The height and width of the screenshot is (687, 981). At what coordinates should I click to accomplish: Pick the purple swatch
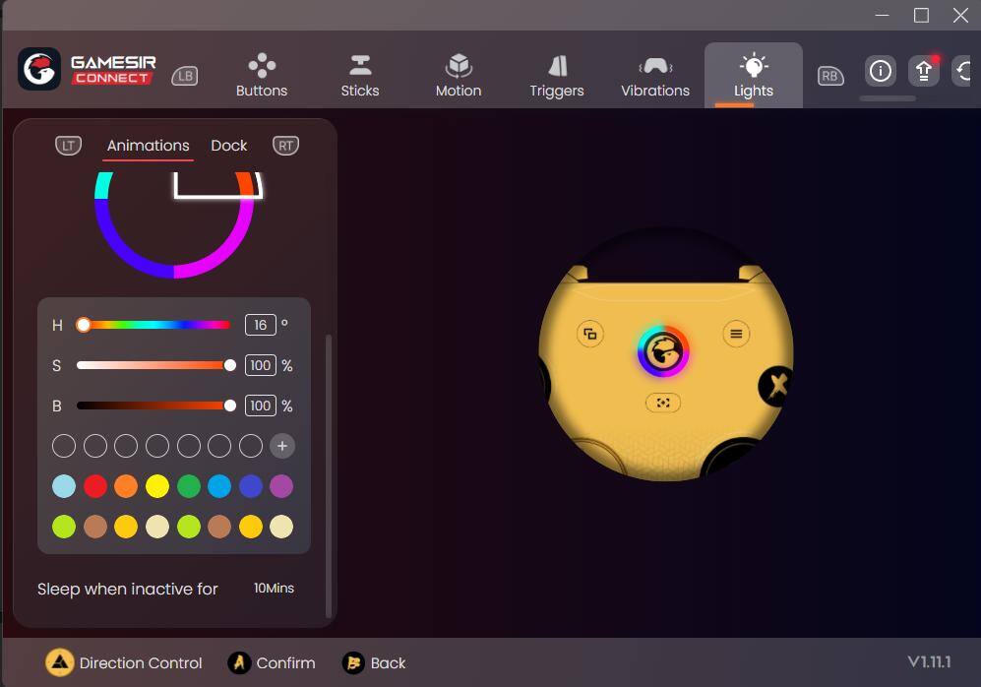tap(281, 486)
